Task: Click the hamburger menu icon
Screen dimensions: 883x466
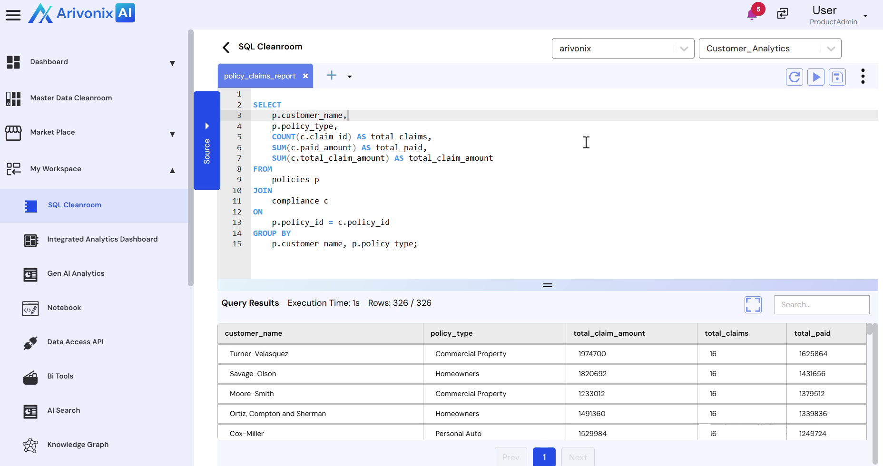Action: click(x=13, y=15)
